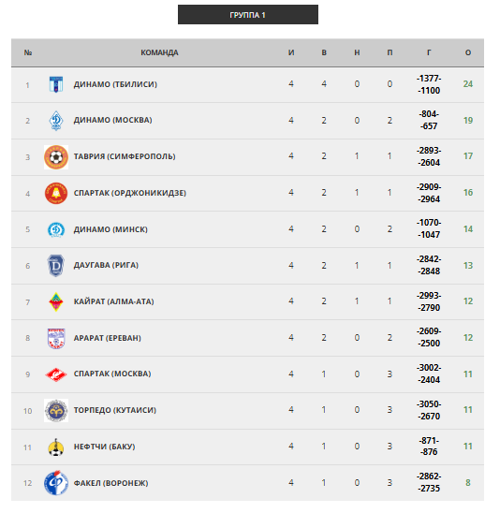Open the Кайрат (Алма-Ата) diamond emblem

[x=56, y=301]
